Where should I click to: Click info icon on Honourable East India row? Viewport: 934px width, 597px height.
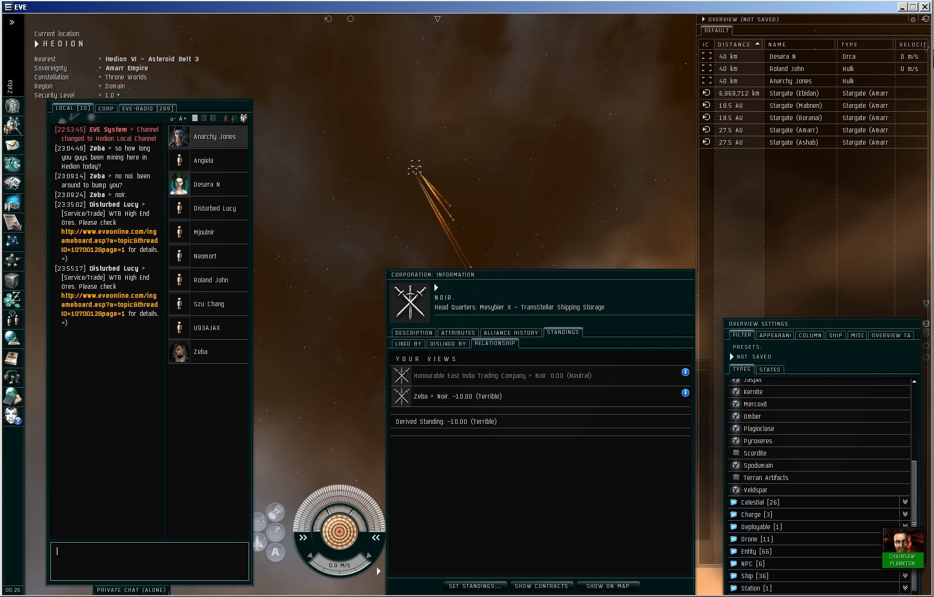685,372
